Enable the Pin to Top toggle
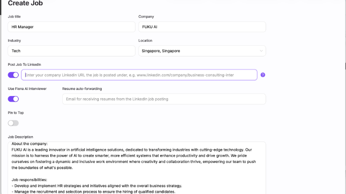 (13, 123)
